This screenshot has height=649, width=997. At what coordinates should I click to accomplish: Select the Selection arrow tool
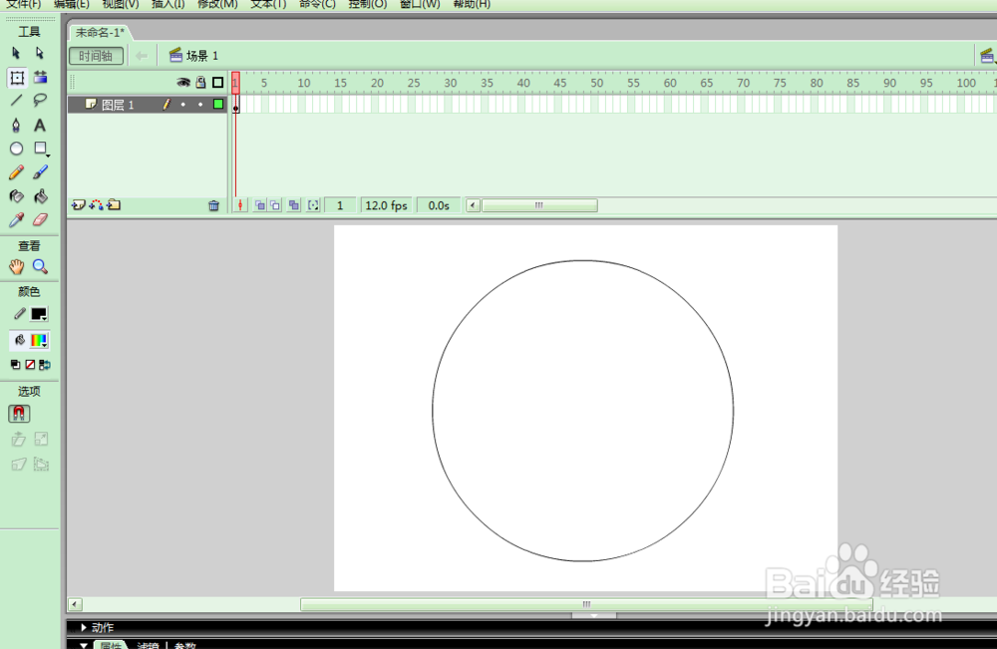click(16, 54)
